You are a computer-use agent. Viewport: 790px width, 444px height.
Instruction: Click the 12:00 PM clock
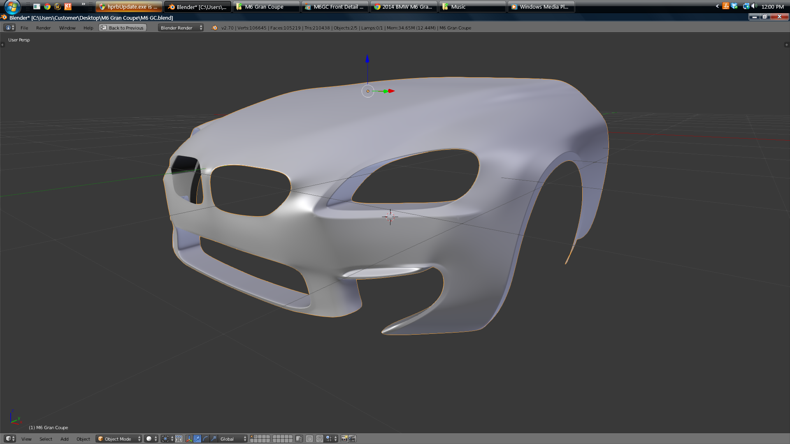coord(772,7)
